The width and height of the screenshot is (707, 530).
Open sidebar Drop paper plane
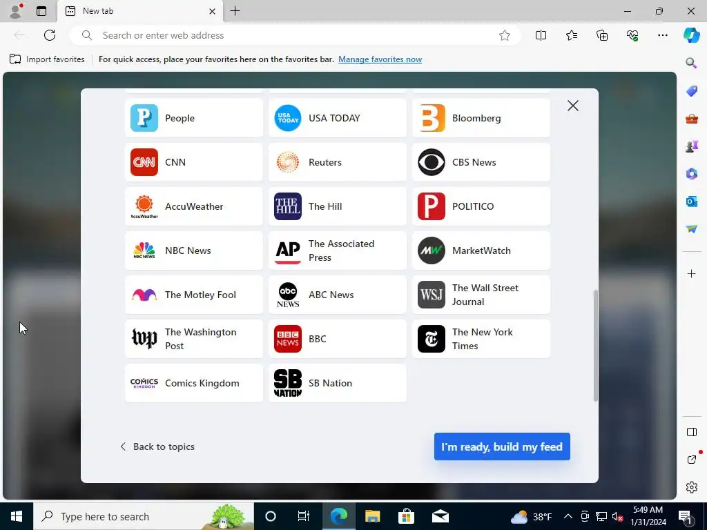point(691,228)
